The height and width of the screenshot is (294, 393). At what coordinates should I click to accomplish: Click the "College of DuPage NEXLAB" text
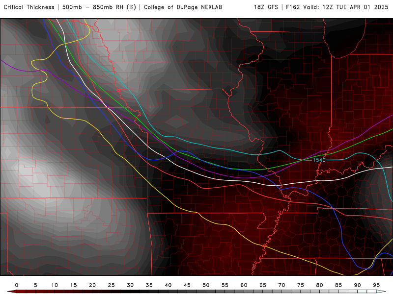pyautogui.click(x=183, y=7)
